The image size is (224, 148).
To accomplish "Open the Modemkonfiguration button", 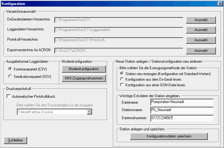I will [84, 69].
